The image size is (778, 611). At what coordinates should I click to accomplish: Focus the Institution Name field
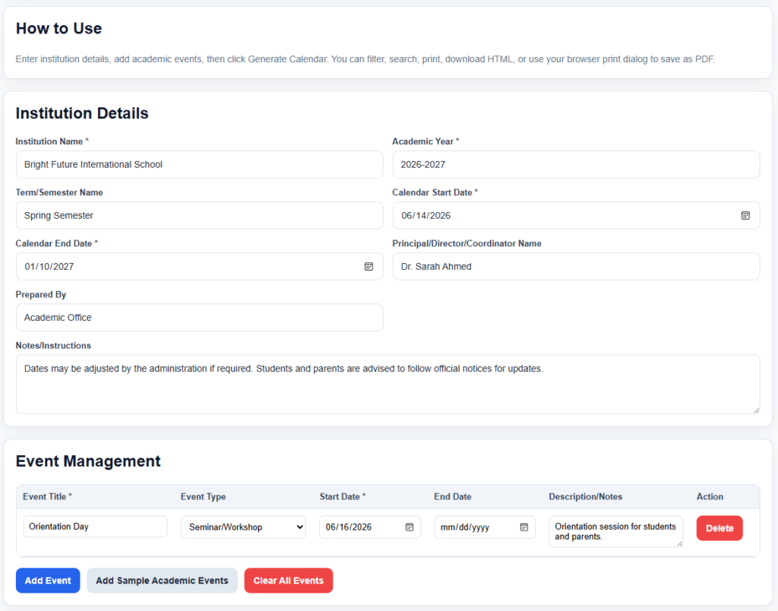pos(200,164)
